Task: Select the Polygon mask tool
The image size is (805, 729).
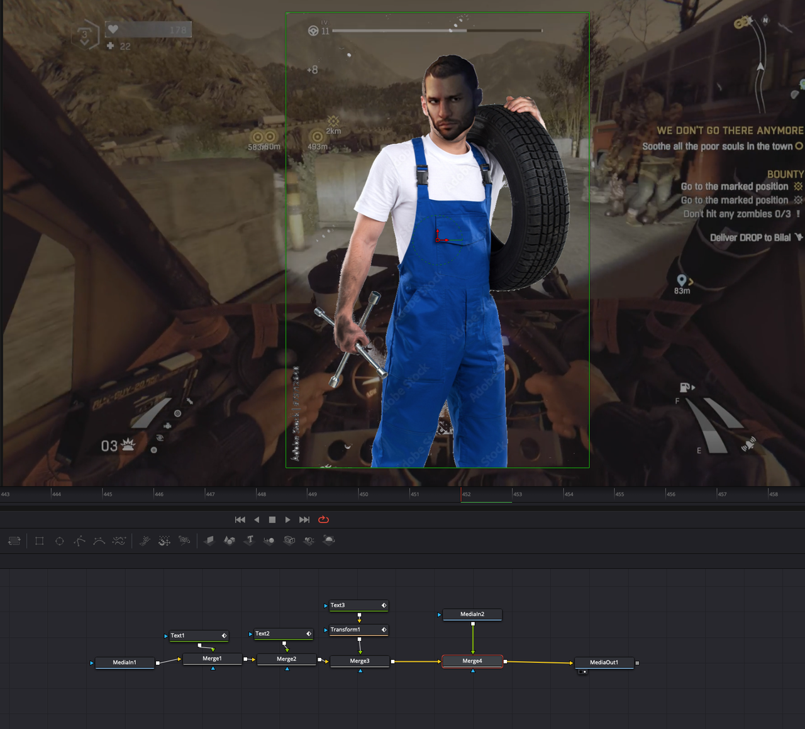Action: (79, 540)
